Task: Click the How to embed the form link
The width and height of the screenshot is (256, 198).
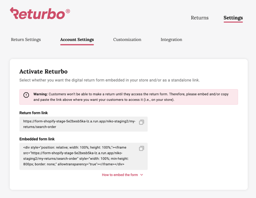Action: [x=120, y=175]
